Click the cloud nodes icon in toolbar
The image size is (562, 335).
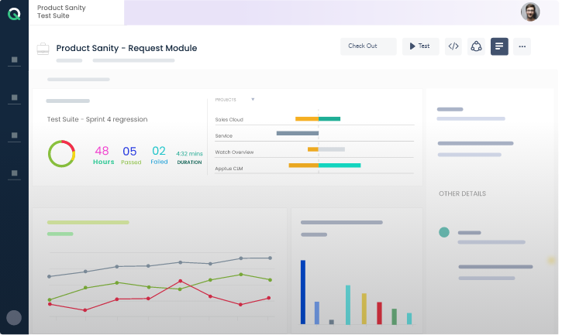pyautogui.click(x=476, y=46)
